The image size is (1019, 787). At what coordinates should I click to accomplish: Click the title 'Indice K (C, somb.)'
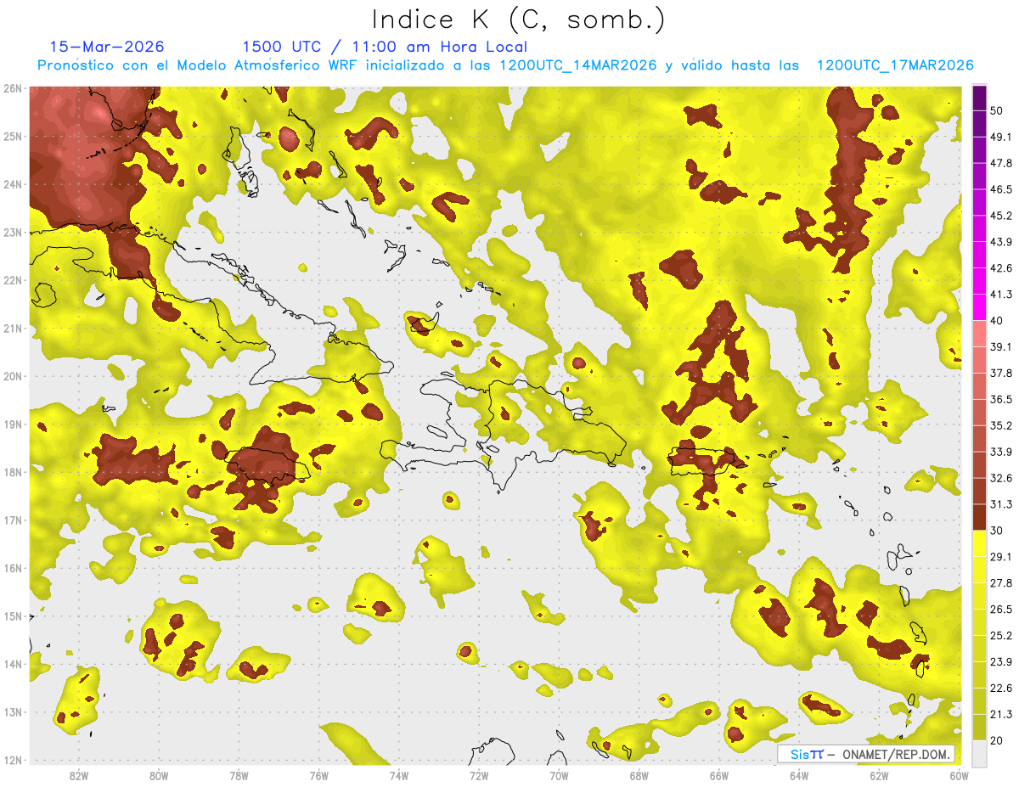tap(518, 20)
